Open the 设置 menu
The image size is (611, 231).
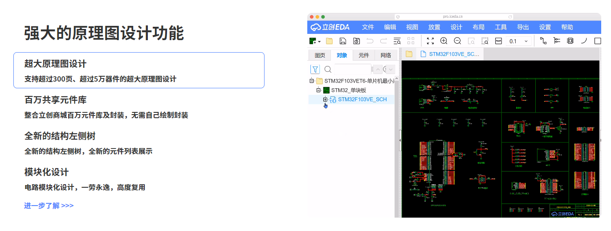click(545, 27)
